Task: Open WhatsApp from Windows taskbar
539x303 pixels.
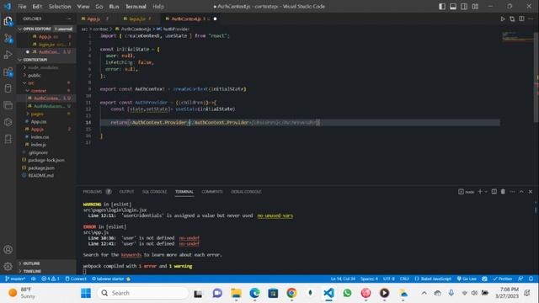Action: tap(347, 293)
